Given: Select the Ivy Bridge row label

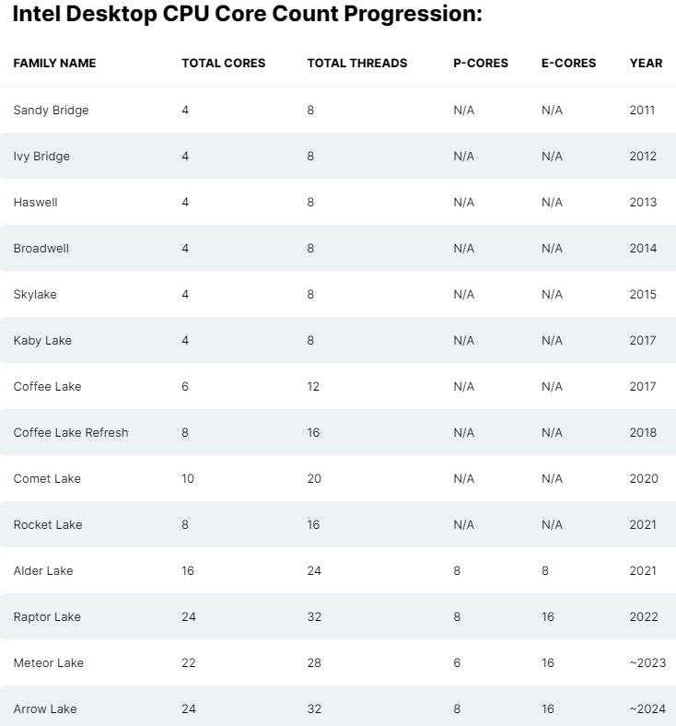Looking at the screenshot, I should point(41,157).
